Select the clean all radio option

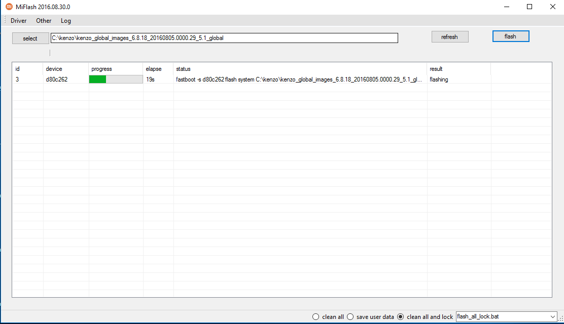pos(328,317)
